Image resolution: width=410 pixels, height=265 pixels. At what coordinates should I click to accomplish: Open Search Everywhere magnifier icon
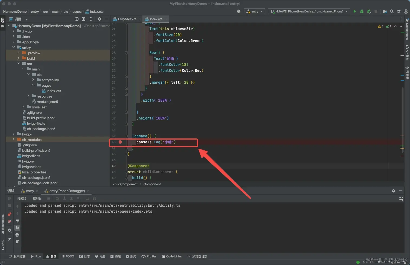point(392,11)
